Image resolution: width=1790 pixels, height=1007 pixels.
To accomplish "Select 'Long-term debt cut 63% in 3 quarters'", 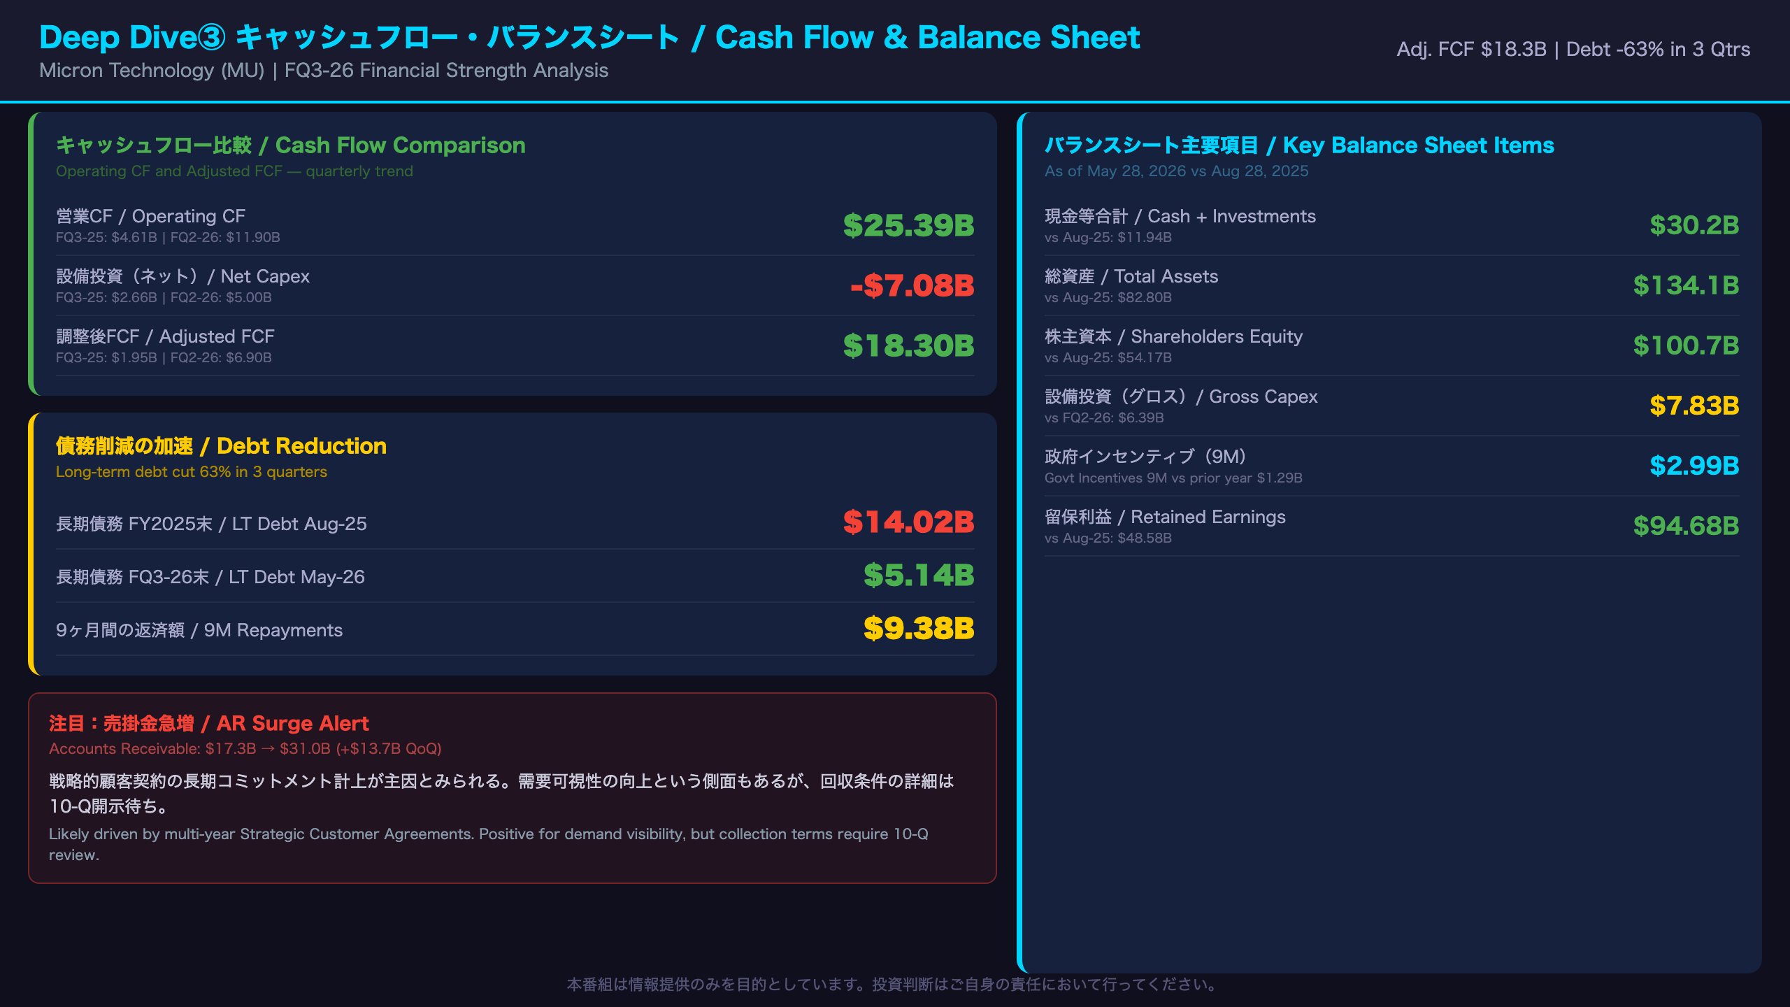I will 192,472.
